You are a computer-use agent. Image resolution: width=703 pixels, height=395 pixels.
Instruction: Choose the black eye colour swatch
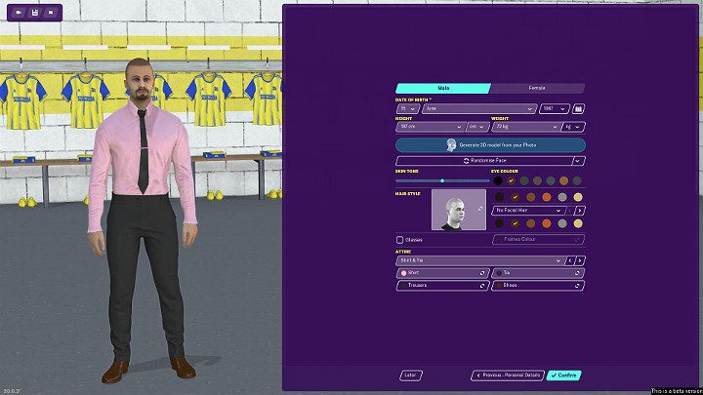(x=498, y=181)
